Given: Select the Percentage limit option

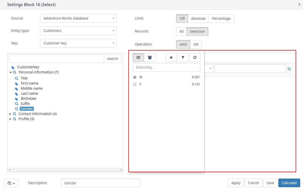Looking at the screenshot, I should point(221,19).
